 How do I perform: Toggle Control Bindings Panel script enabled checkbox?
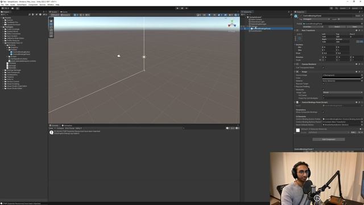[300, 102]
